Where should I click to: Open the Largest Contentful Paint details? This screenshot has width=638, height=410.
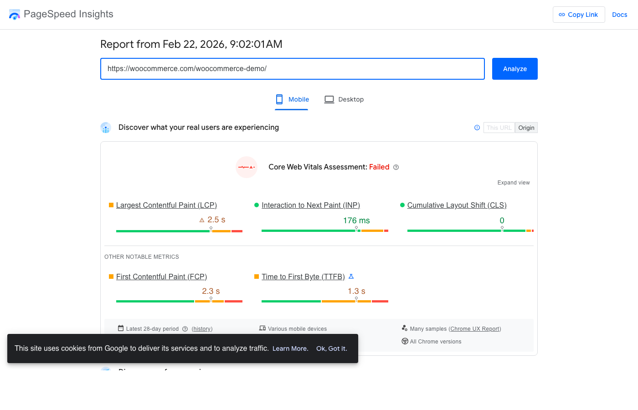[166, 205]
